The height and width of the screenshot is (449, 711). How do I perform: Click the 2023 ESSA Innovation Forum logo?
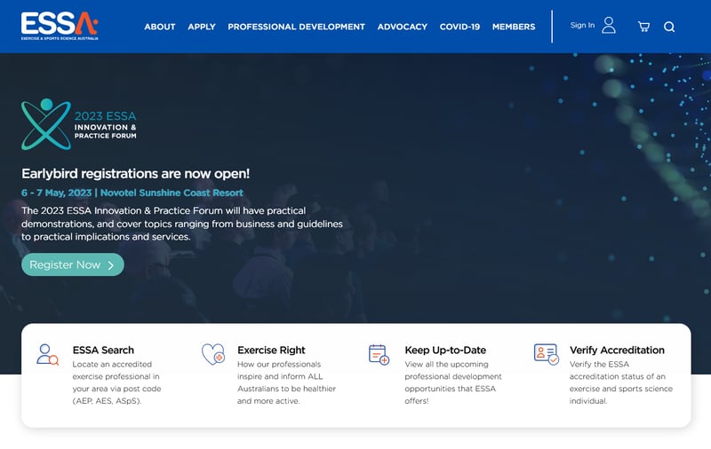(79, 124)
